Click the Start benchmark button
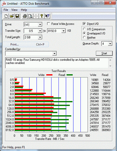The height and width of the screenshot is (151, 117). coord(104,53)
